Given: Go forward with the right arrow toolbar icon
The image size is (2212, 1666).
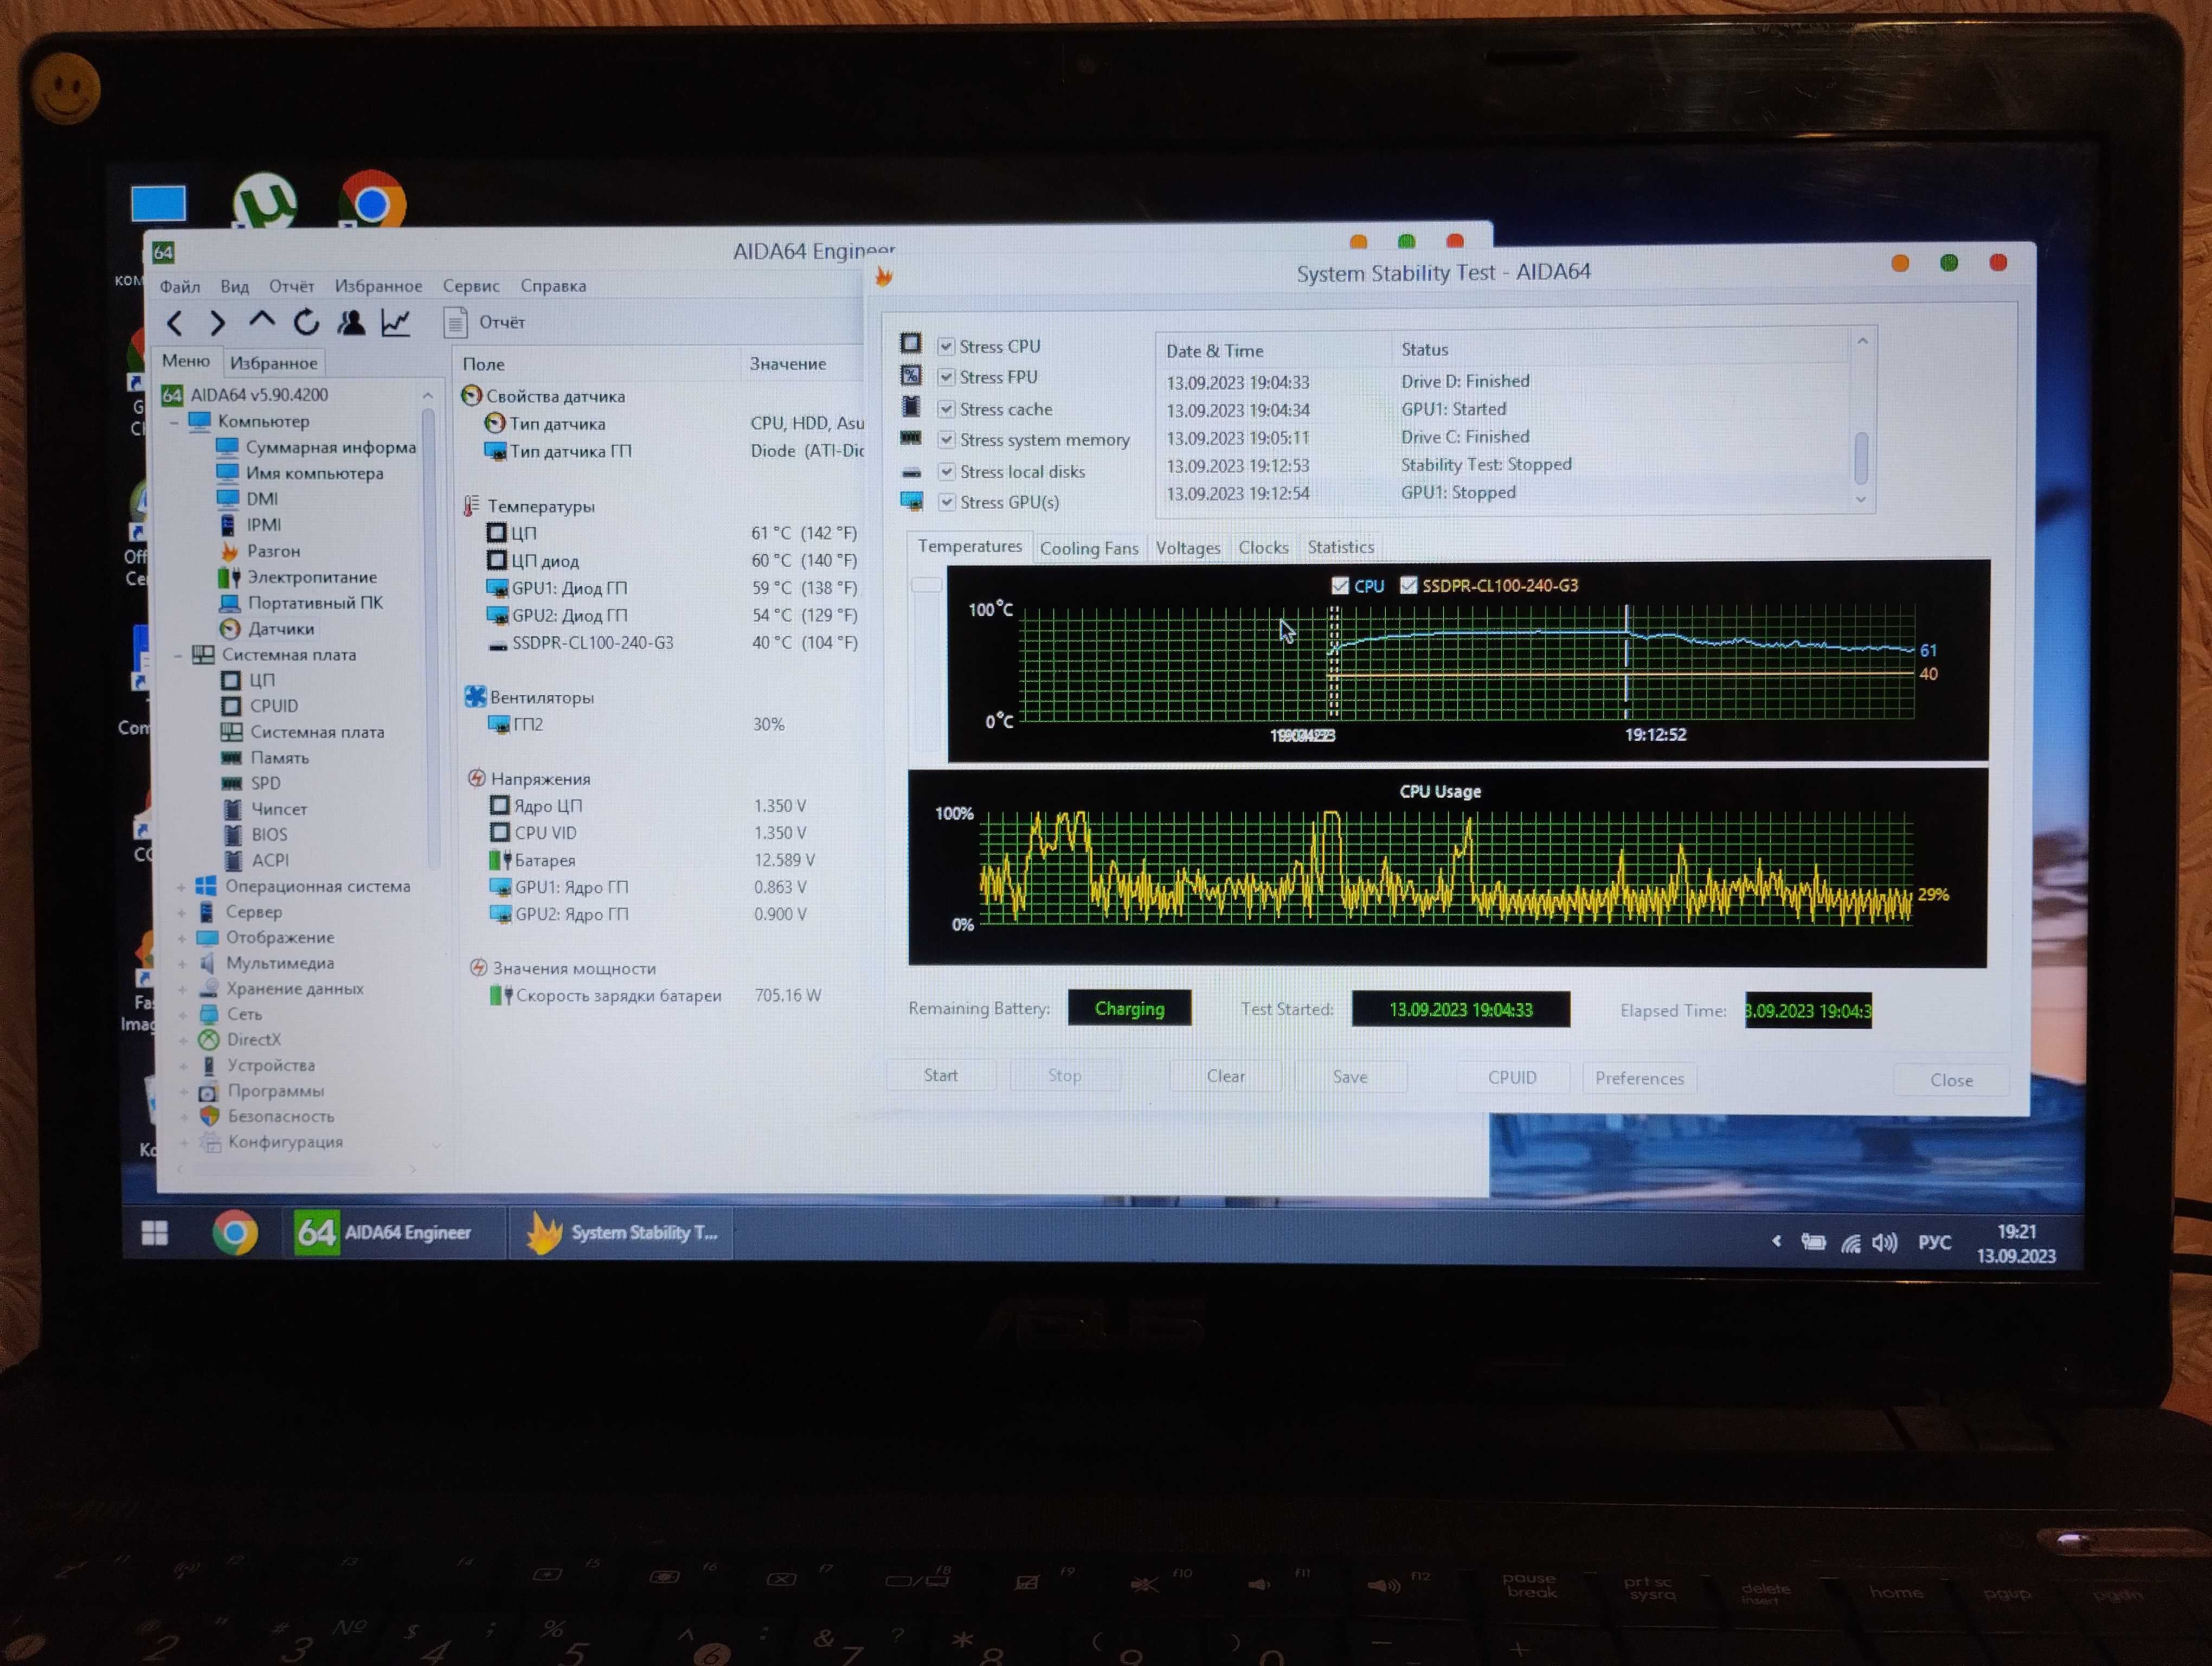Looking at the screenshot, I should pos(217,323).
